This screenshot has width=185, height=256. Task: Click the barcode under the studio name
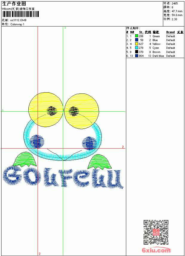[x=21, y=14]
